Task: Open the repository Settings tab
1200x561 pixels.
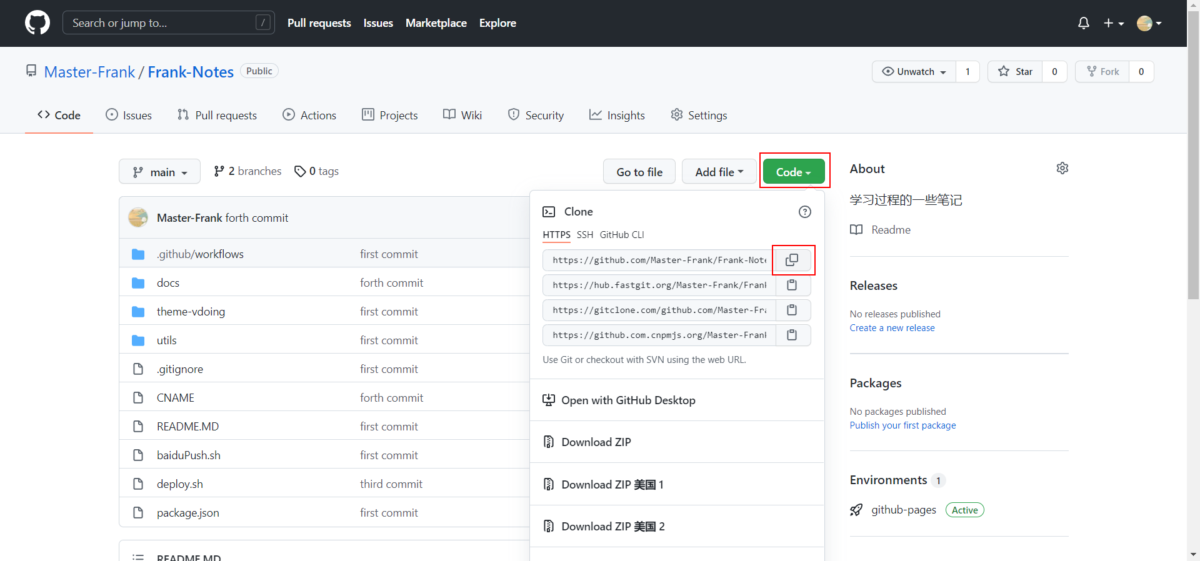Action: tap(699, 115)
